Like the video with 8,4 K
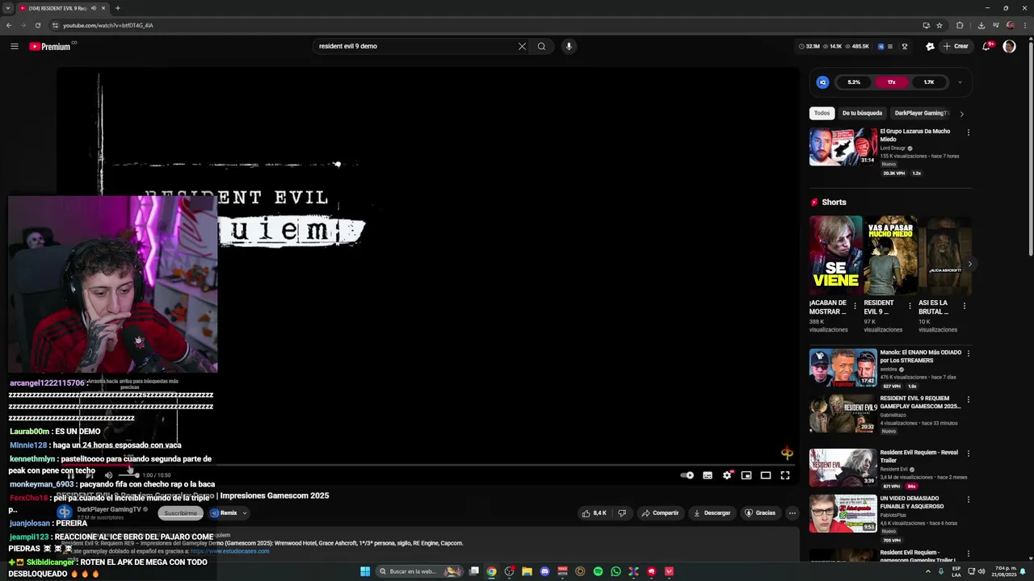Image resolution: width=1034 pixels, height=581 pixels. click(594, 513)
